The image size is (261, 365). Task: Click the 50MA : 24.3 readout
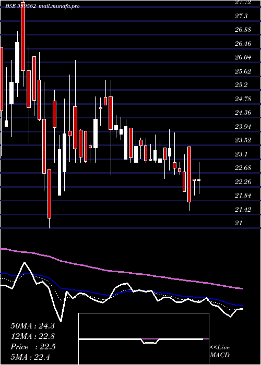pos(32,326)
